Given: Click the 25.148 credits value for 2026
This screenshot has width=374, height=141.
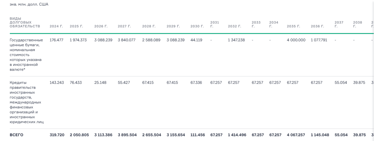Looking at the screenshot, I should pyautogui.click(x=100, y=83).
